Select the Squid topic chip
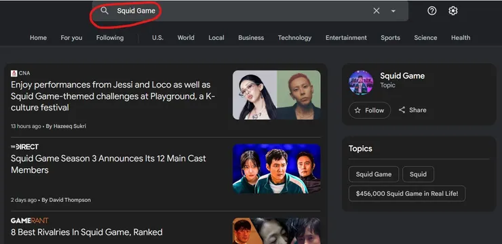Image resolution: width=502 pixels, height=244 pixels. [418, 174]
